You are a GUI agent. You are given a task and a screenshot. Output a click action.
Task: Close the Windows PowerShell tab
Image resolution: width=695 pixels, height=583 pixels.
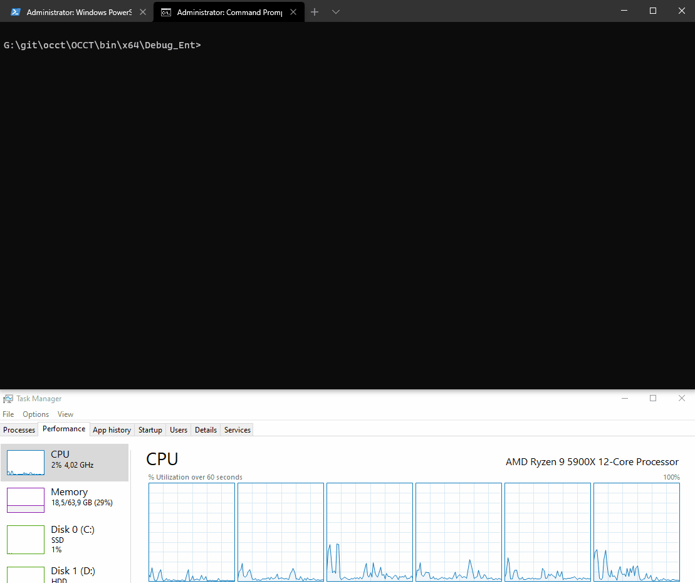tap(142, 12)
